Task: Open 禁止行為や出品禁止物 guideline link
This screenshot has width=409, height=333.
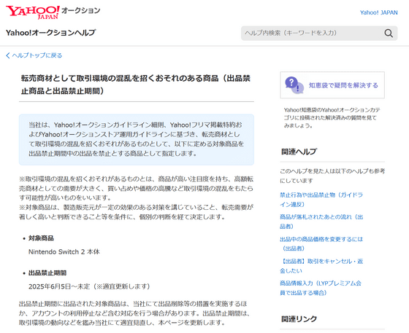Action: tap(321, 200)
